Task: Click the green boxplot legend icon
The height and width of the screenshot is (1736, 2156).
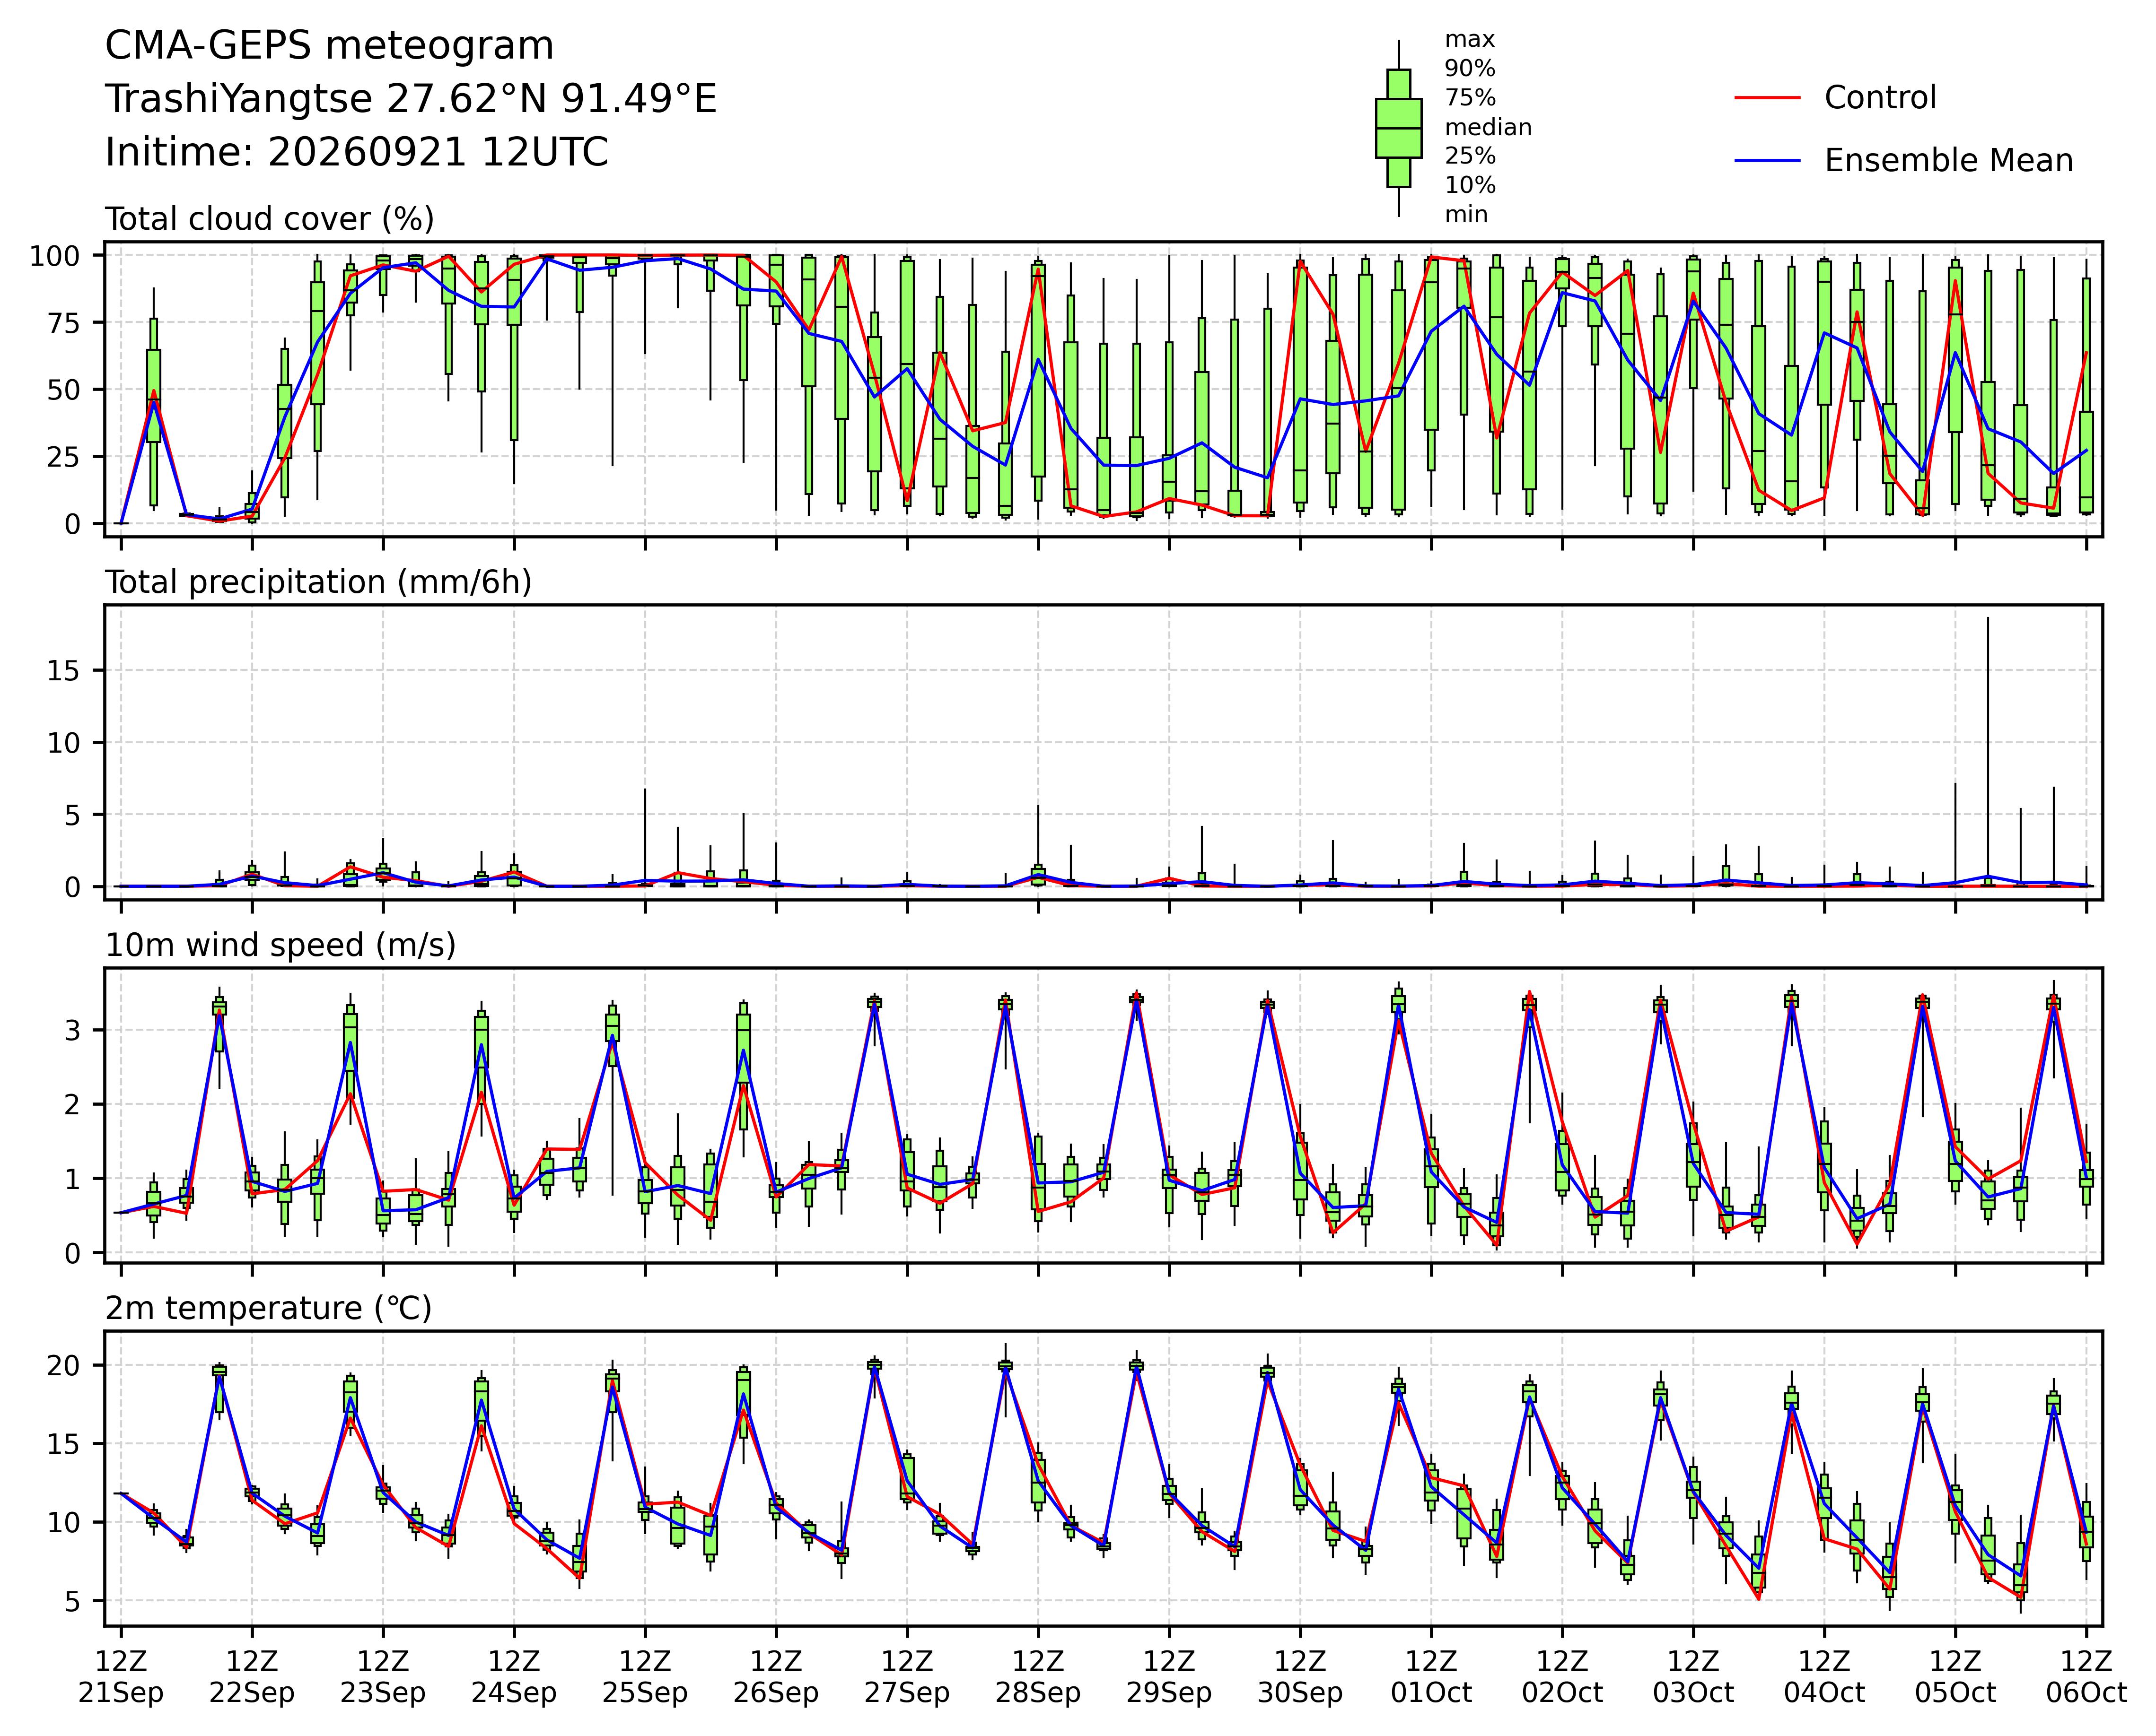Action: tap(1399, 128)
